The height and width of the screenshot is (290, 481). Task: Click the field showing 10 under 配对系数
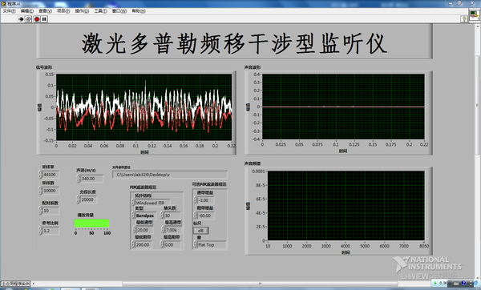(x=51, y=211)
